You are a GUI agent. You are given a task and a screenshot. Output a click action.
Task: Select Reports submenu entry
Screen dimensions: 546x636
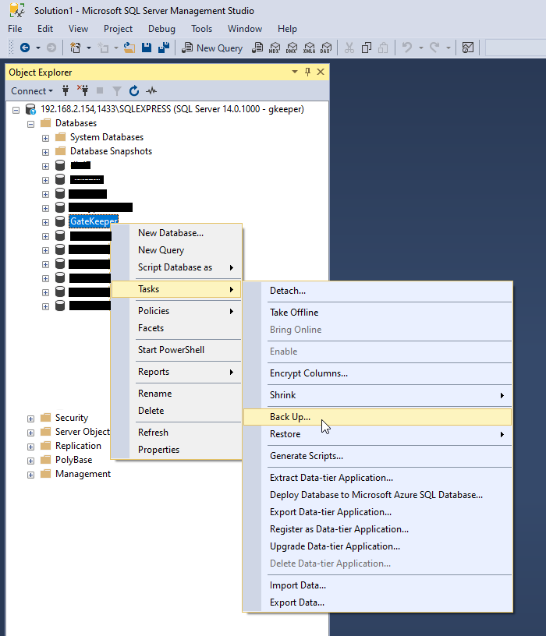[176, 372]
